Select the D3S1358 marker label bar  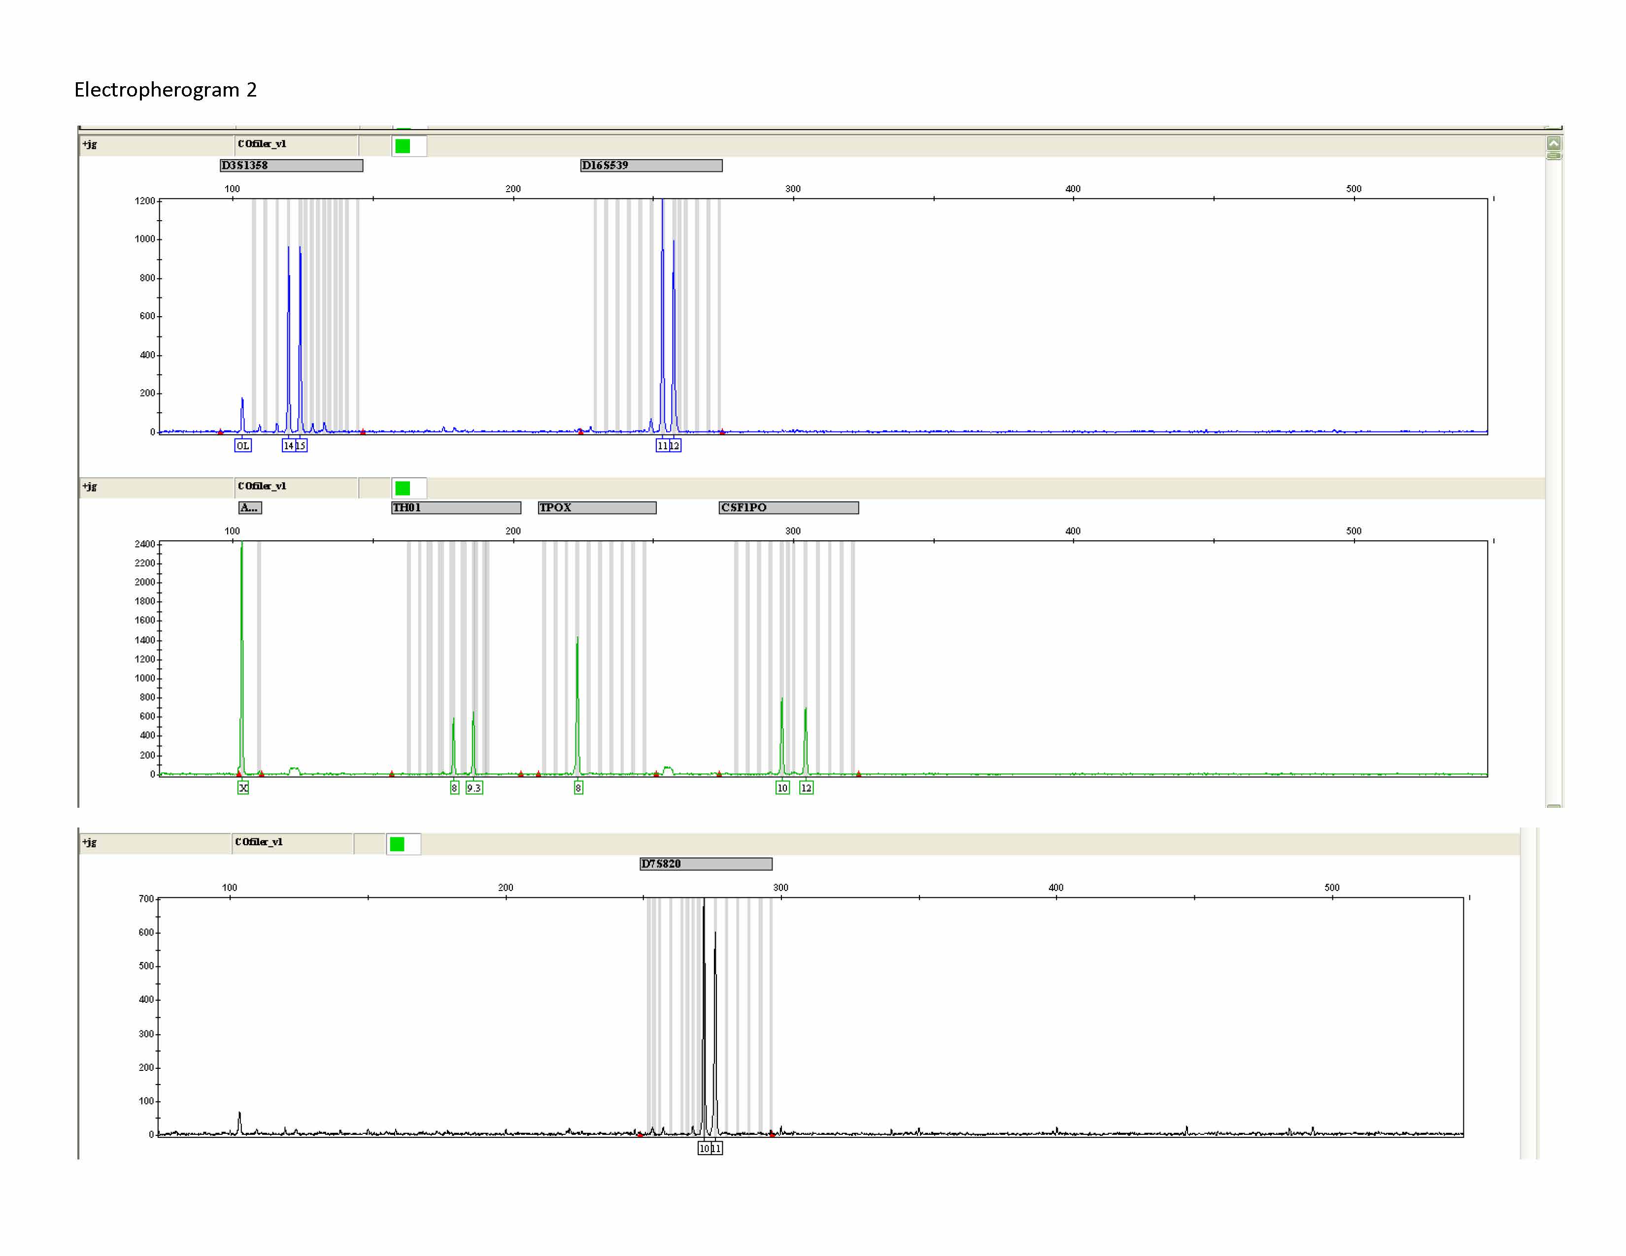pyautogui.click(x=291, y=165)
